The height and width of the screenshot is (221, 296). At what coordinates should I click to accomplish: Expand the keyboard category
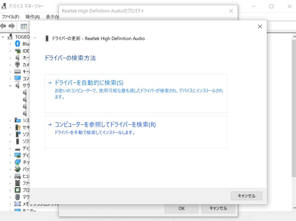pos(10,72)
